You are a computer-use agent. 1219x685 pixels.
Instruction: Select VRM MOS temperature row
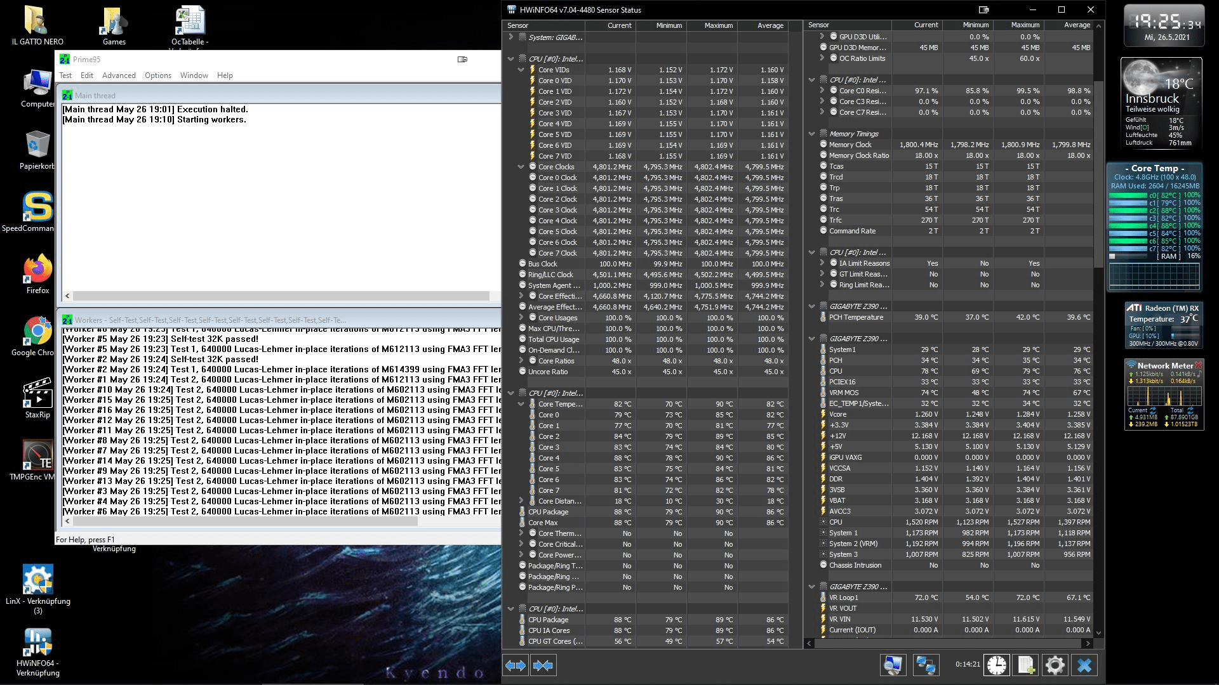tap(955, 392)
